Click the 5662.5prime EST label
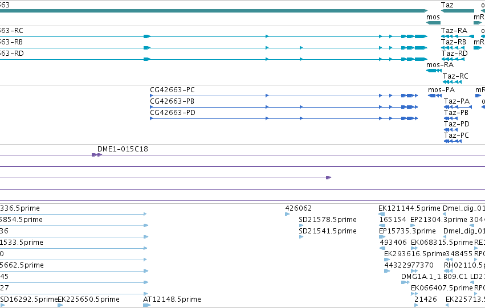Image resolution: width=485 pixels, height=308 pixels. pos(22,265)
